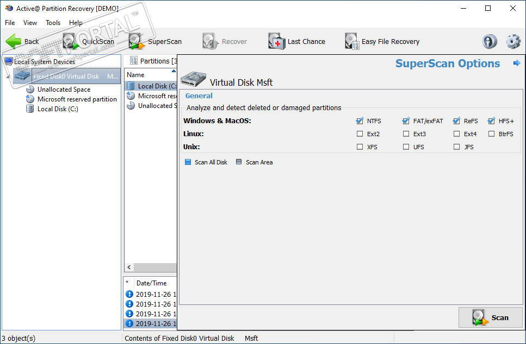Open the info (About) icon

coord(490,41)
